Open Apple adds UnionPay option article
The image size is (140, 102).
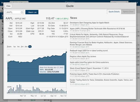[89, 62]
